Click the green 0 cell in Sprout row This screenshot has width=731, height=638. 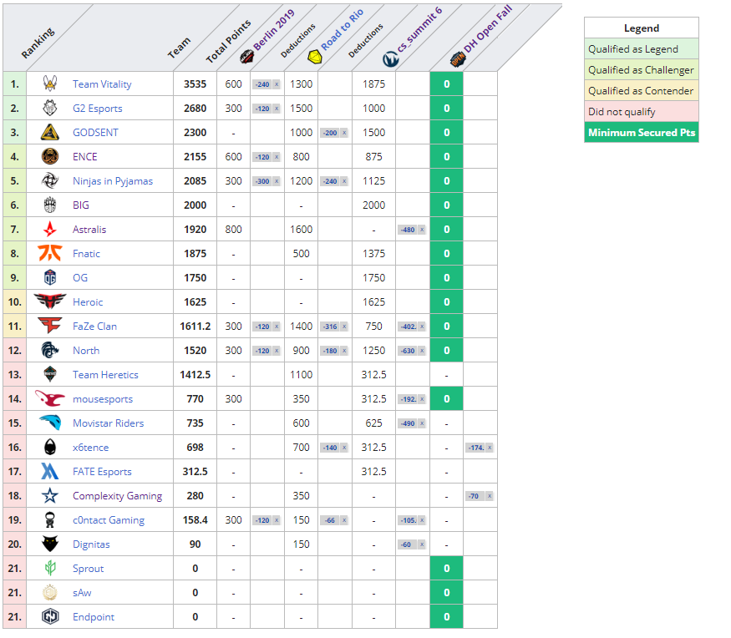click(x=446, y=569)
